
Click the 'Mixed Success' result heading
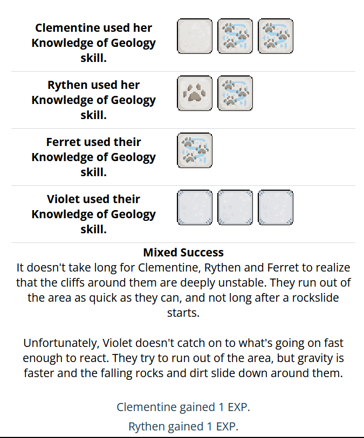(x=183, y=252)
